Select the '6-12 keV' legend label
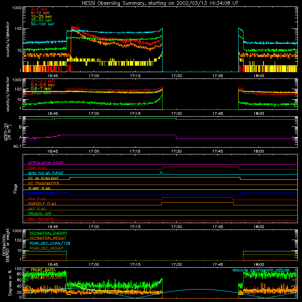This screenshot has width=302, height=302. pos(40,13)
